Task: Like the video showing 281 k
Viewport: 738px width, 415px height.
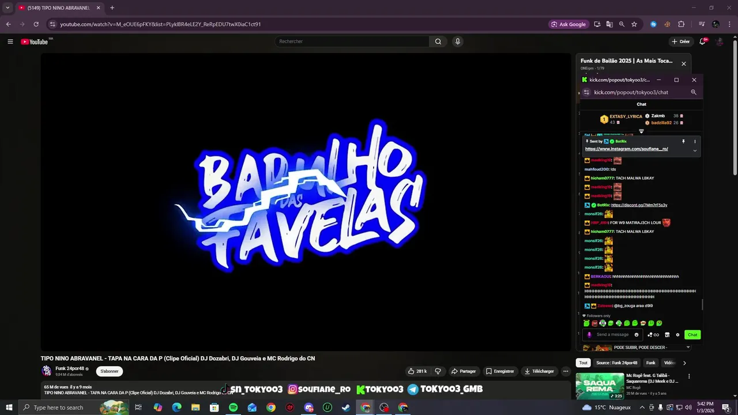Action: click(x=417, y=371)
